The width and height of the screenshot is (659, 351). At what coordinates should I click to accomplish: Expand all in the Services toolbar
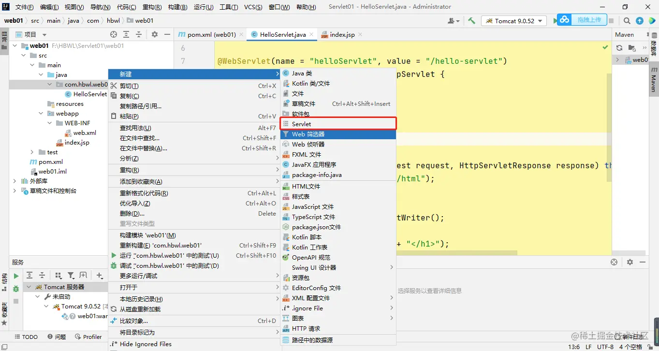(x=29, y=276)
